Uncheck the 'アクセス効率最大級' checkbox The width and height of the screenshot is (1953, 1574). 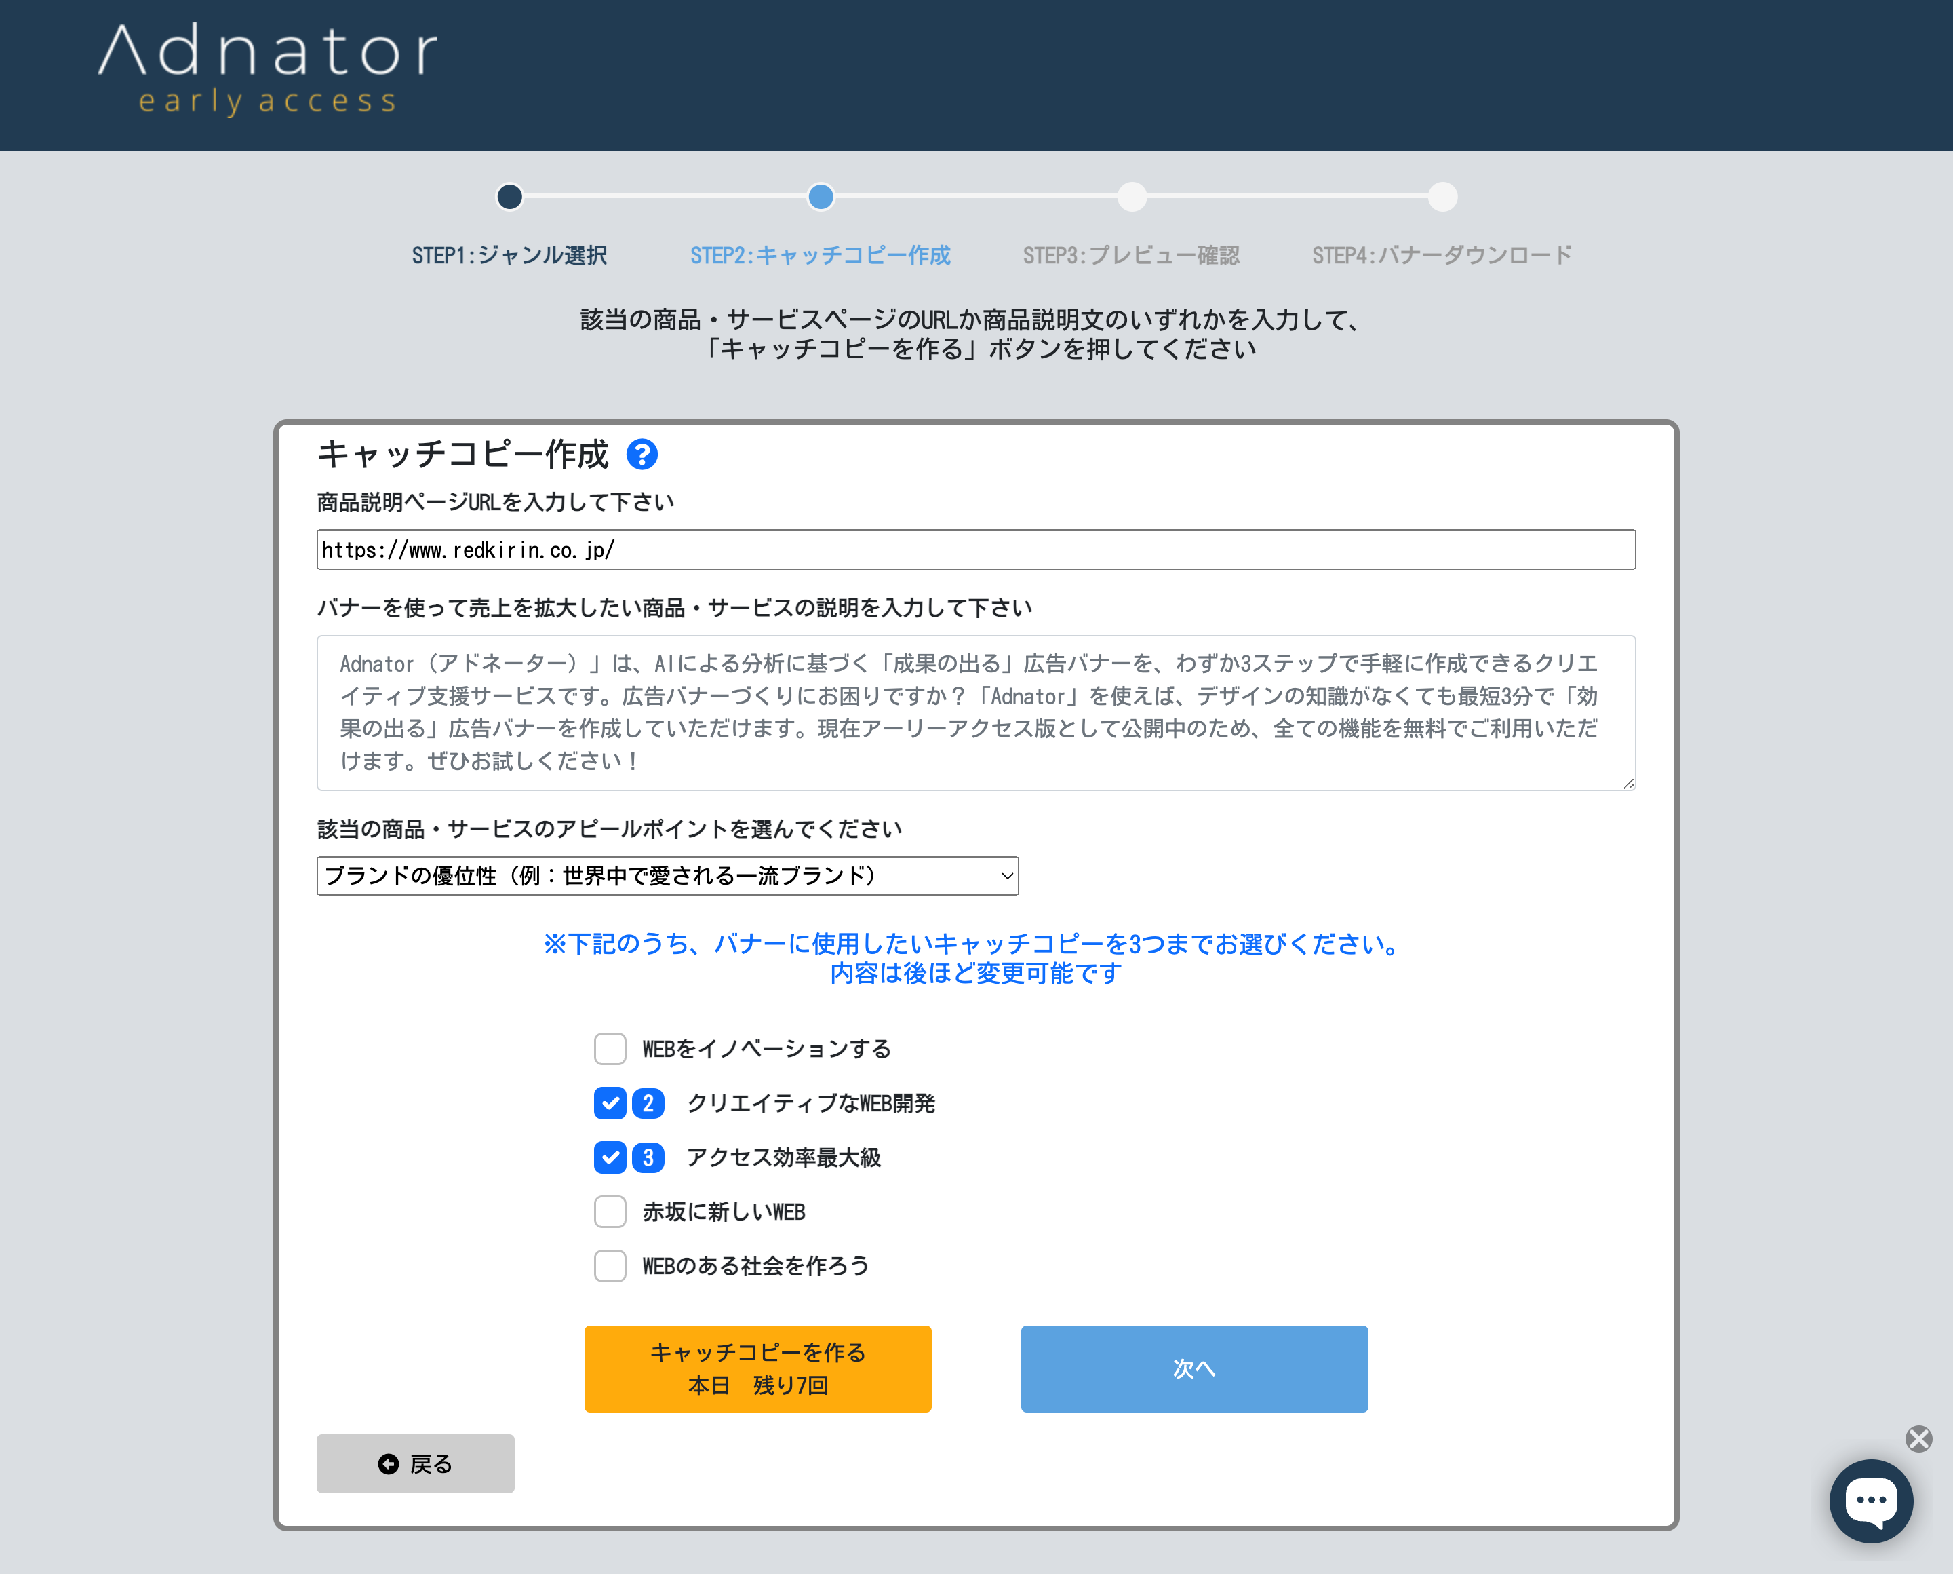[x=610, y=1158]
